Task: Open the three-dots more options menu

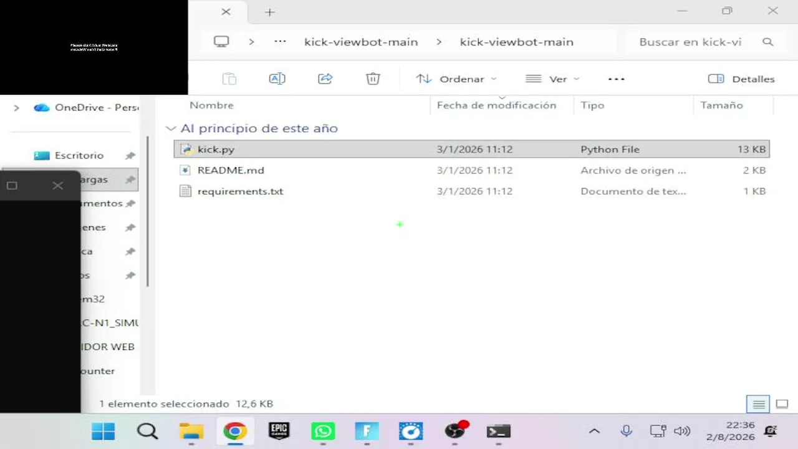Action: tap(616, 79)
